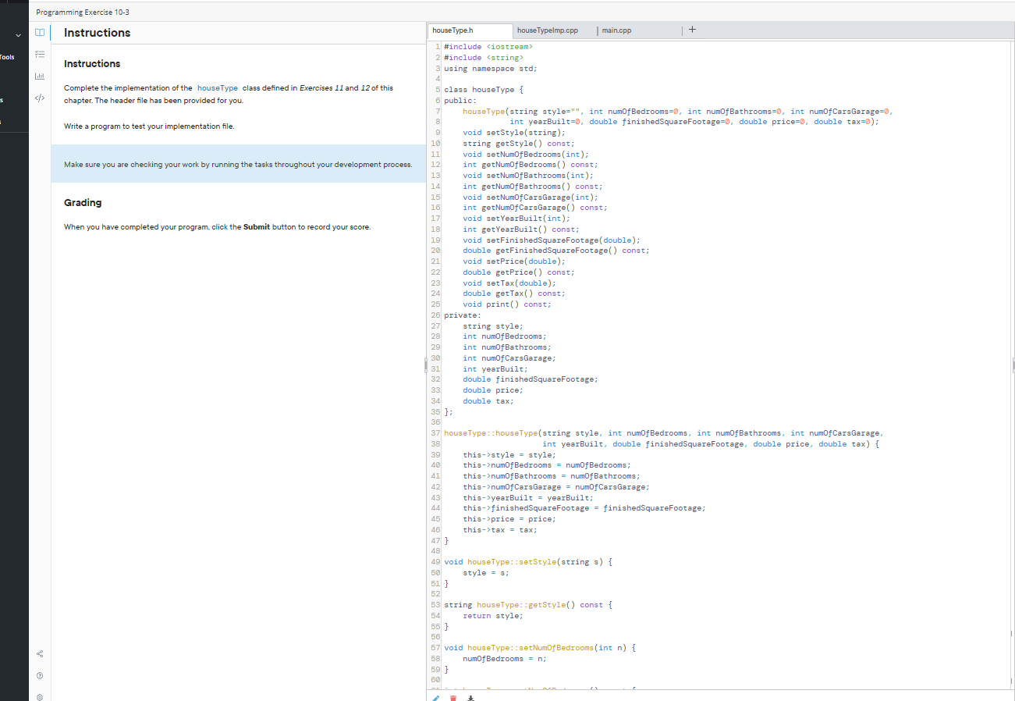Open the help question-mark icon
The image size is (1015, 701).
click(x=40, y=675)
